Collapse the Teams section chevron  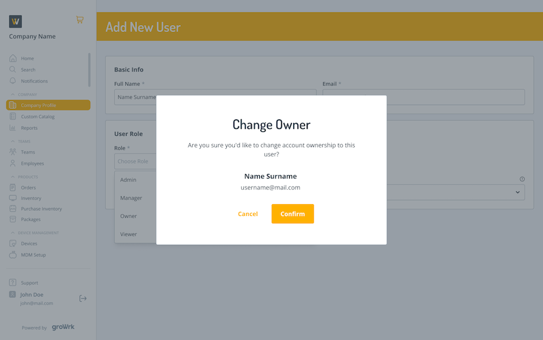click(x=13, y=141)
